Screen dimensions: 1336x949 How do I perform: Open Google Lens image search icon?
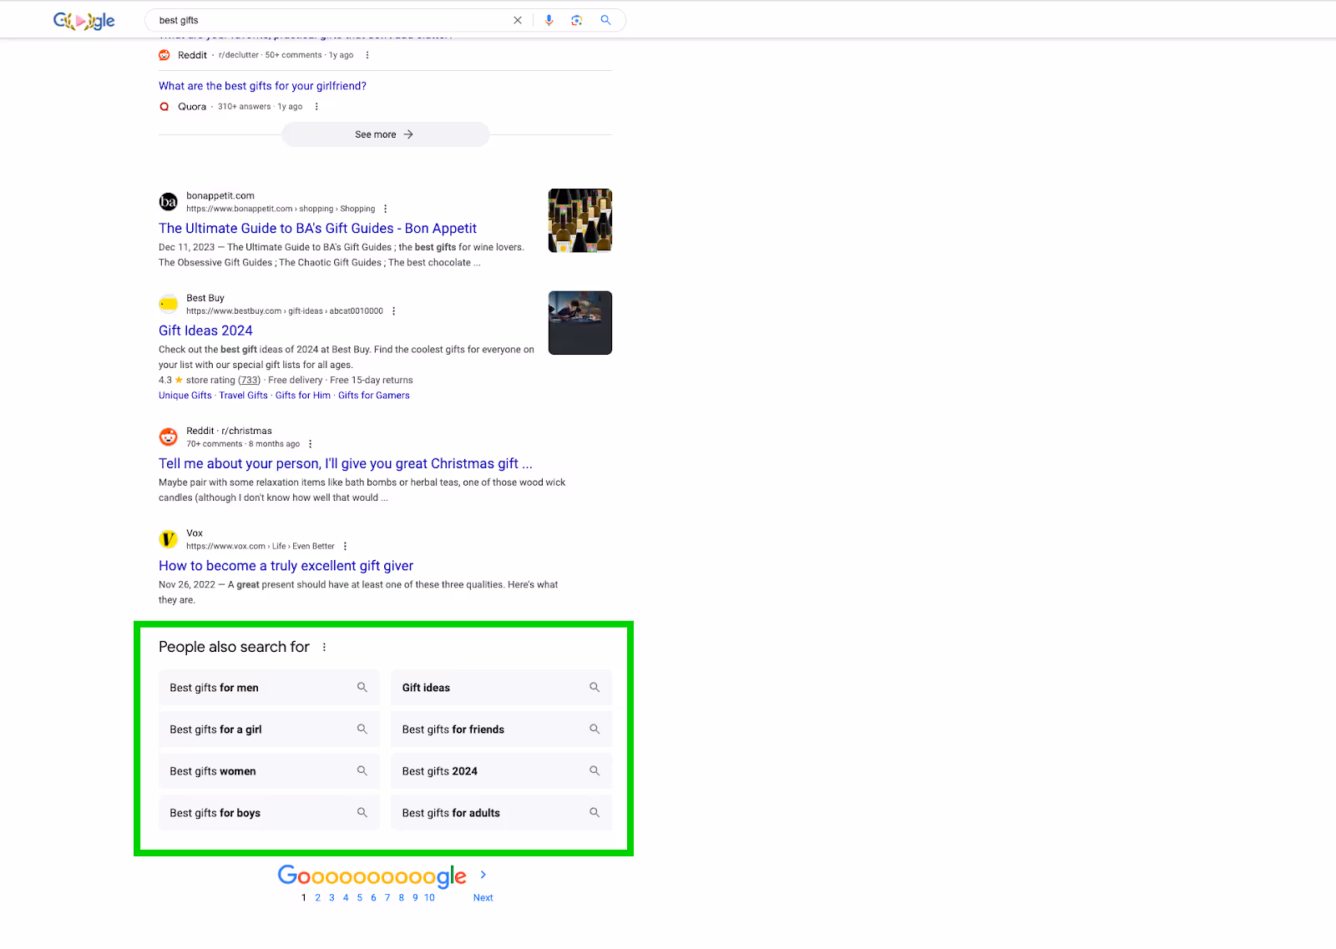577,20
